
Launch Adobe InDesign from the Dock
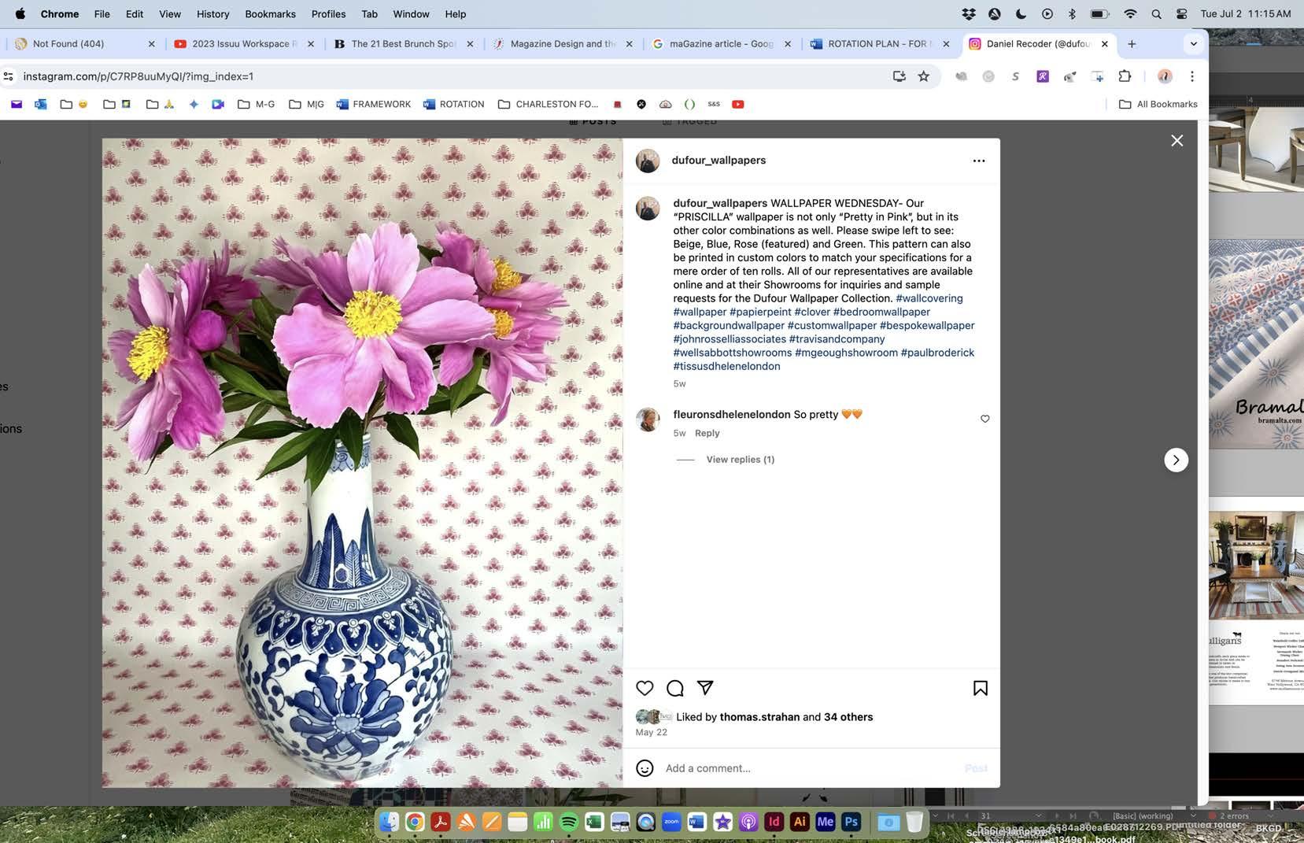point(774,822)
